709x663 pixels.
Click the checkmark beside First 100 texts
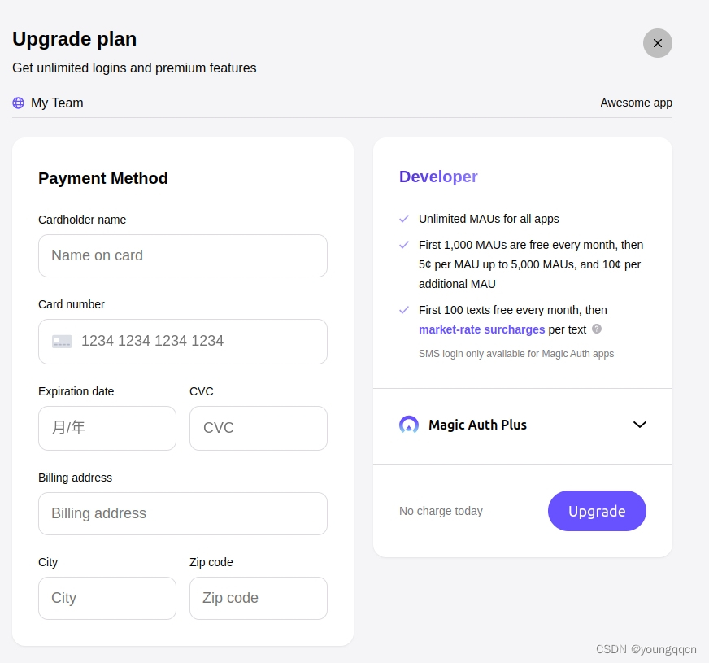[x=404, y=310]
